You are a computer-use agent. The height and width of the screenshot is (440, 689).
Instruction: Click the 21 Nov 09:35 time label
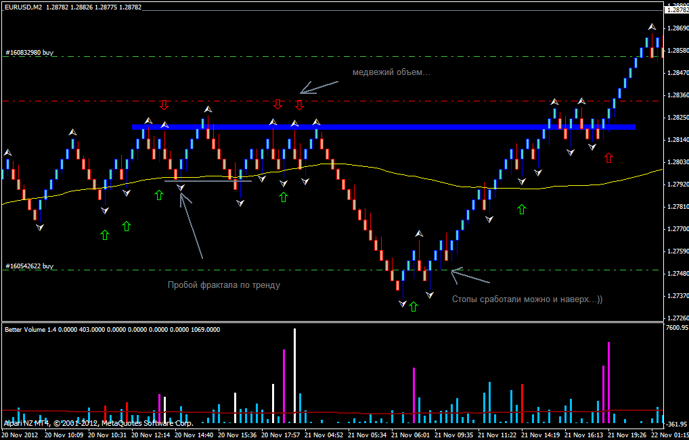tap(454, 435)
